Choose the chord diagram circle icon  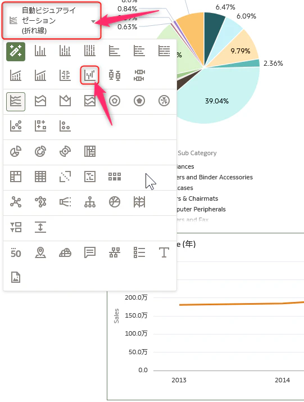click(114, 202)
